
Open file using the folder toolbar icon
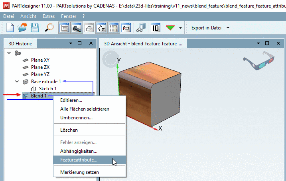(x=22, y=28)
